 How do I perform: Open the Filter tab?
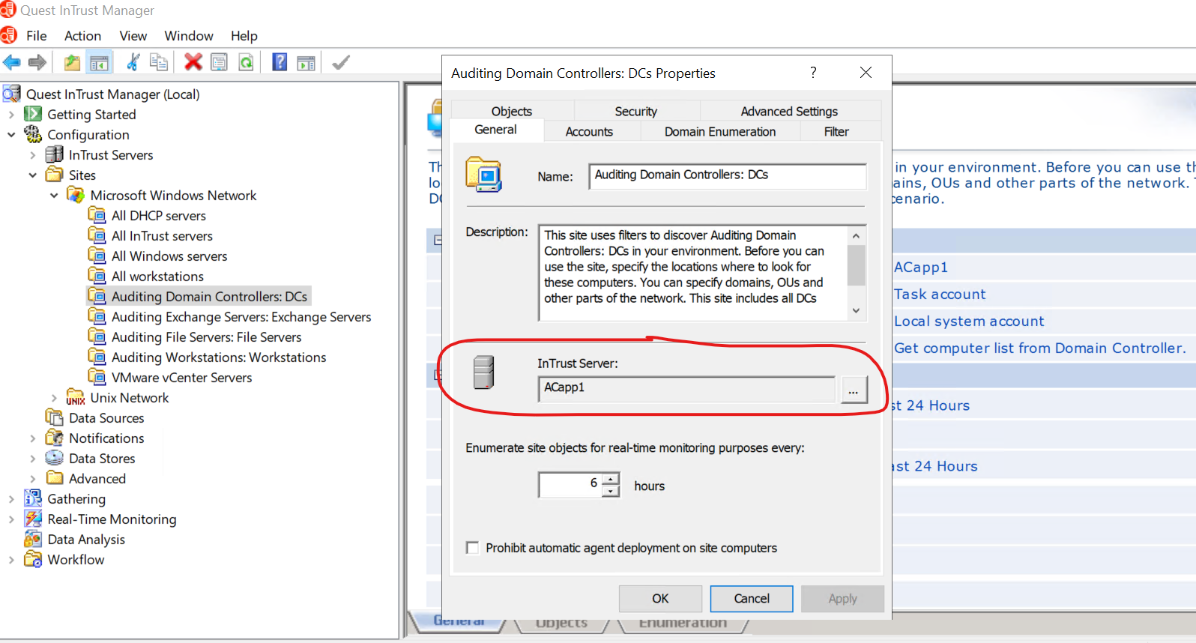tap(836, 131)
